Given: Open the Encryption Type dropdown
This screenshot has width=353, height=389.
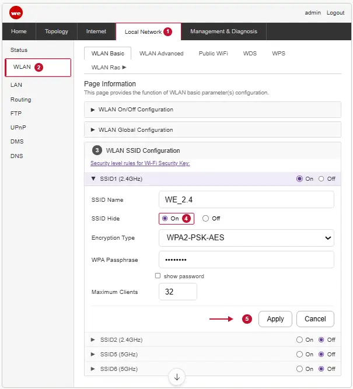Looking at the screenshot, I should click(246, 238).
